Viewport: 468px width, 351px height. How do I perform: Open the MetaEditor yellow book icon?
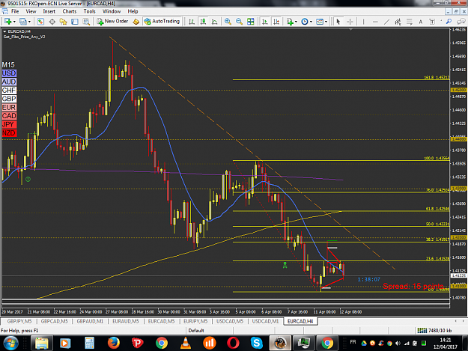[x=136, y=22]
